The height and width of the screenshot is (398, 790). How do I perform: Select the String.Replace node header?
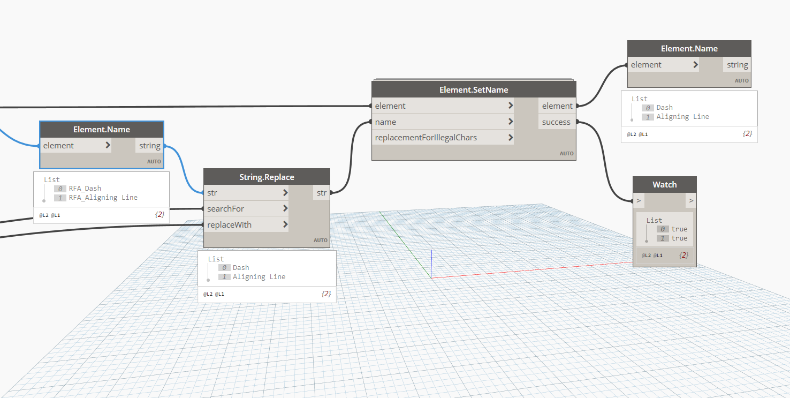267,177
